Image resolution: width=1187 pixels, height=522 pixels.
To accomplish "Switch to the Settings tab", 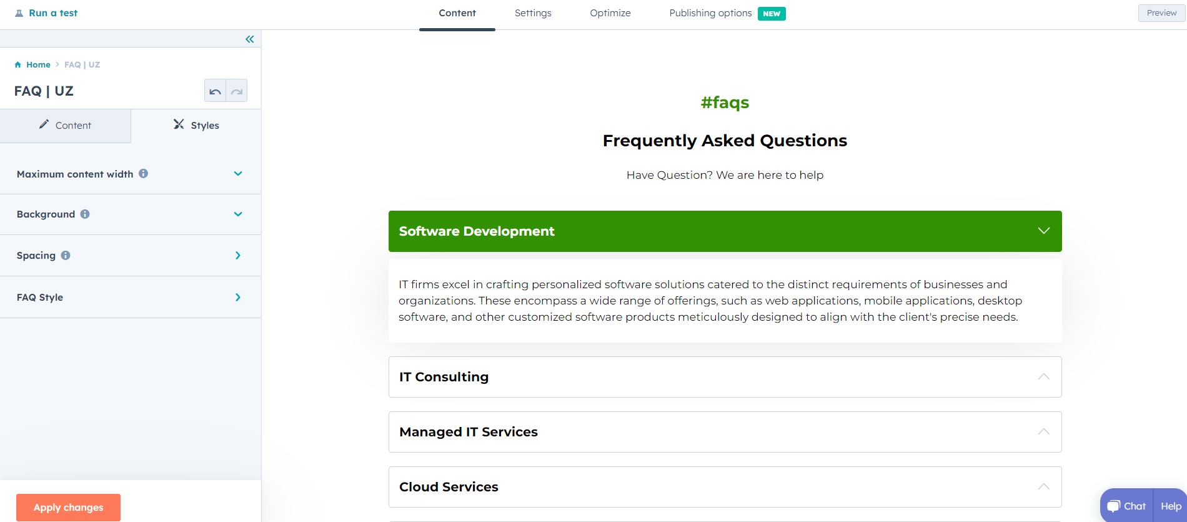I will click(533, 13).
